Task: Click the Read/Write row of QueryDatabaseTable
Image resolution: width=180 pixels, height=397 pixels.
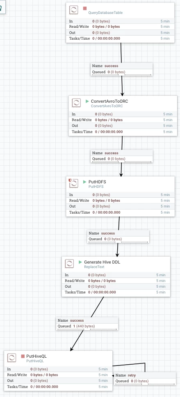Action: point(120,27)
